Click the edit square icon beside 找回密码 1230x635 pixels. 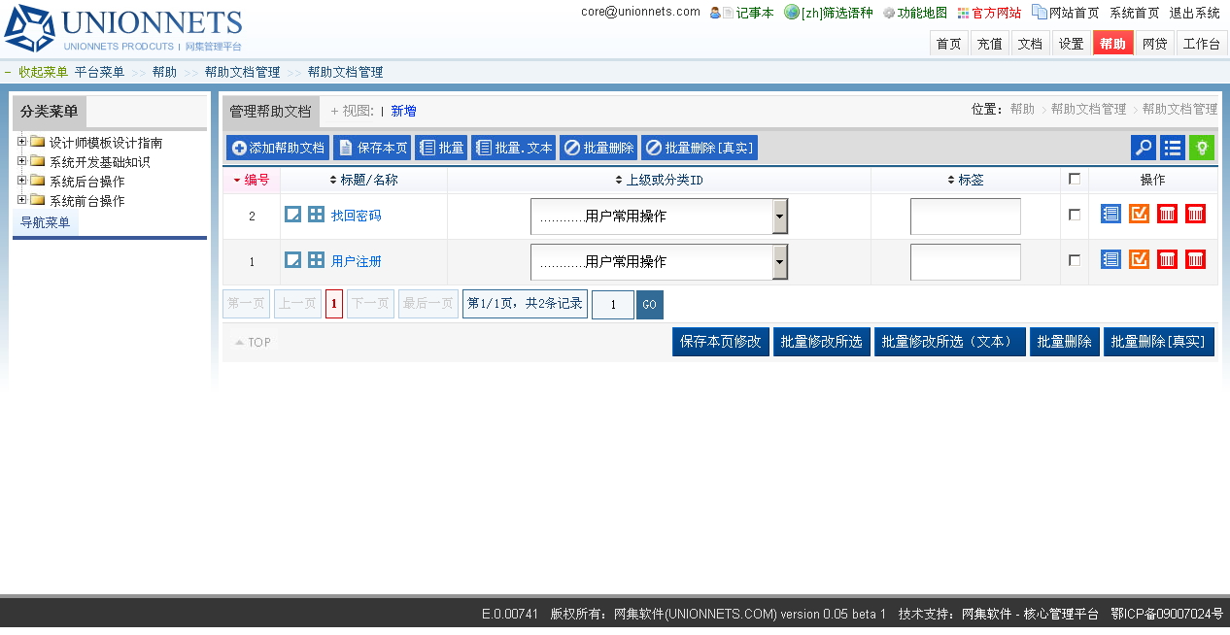point(292,215)
